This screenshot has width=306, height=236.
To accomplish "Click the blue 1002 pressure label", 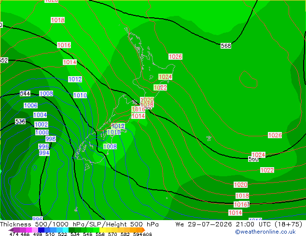I will click(x=41, y=124).
